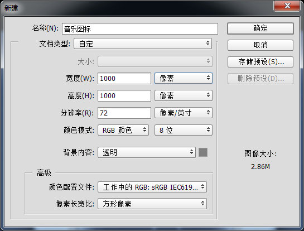304x231 pixels.
Task: Open the 宽度 unit dropdown
Action: tap(184, 78)
